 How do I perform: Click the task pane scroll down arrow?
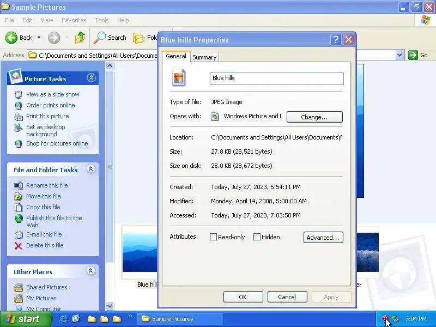[x=110, y=306]
